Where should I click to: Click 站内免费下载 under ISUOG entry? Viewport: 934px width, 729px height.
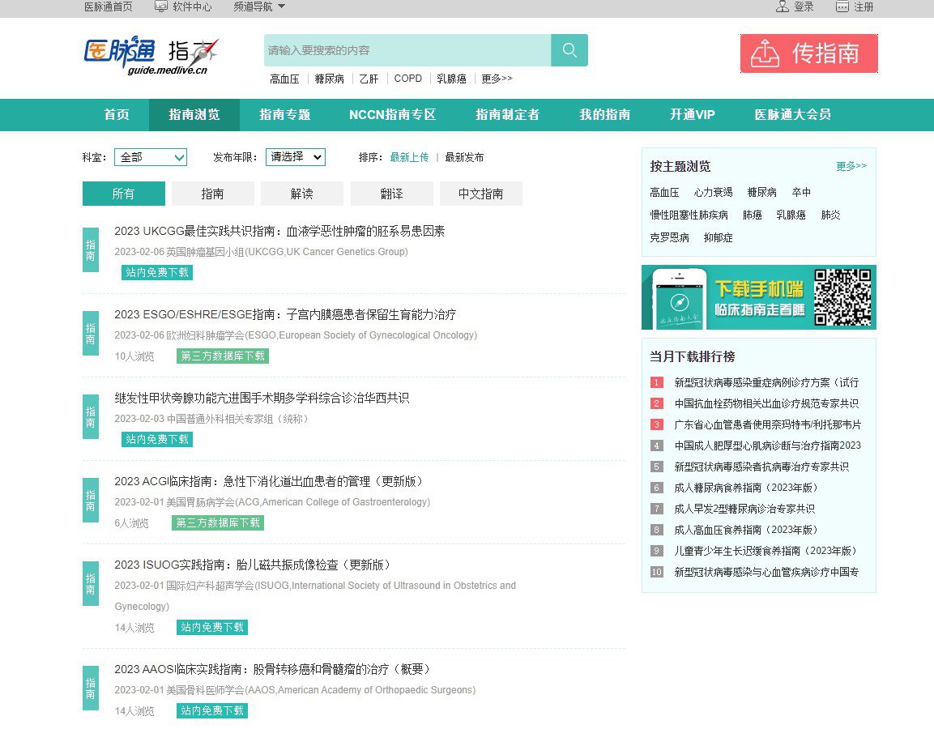coord(212,627)
